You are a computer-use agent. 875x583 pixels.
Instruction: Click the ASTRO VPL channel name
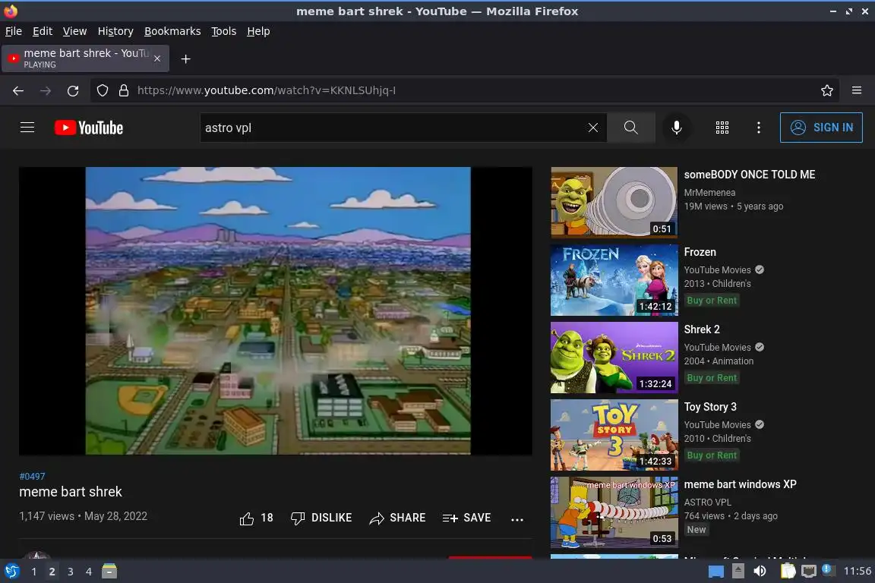tap(708, 502)
